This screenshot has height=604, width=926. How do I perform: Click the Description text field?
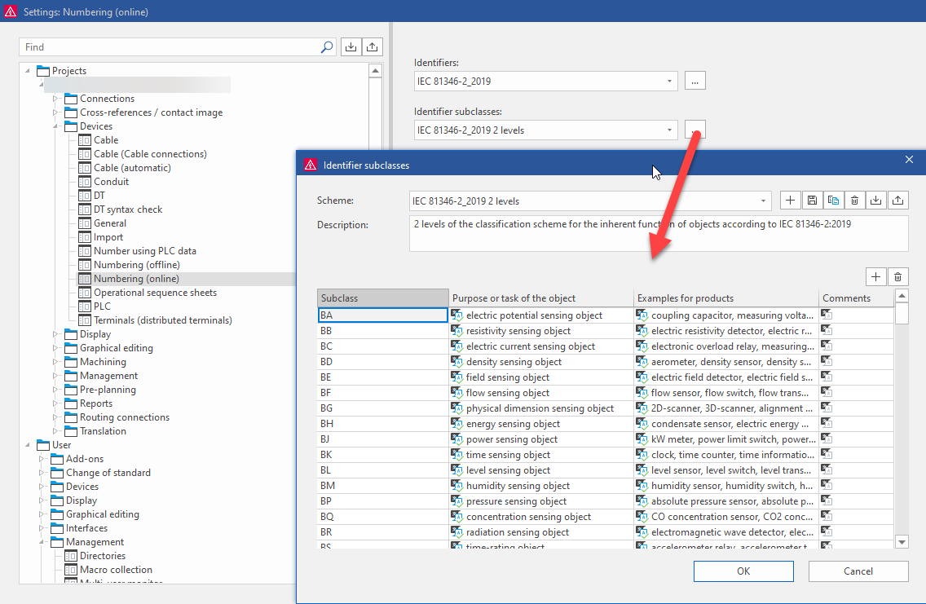pos(658,233)
